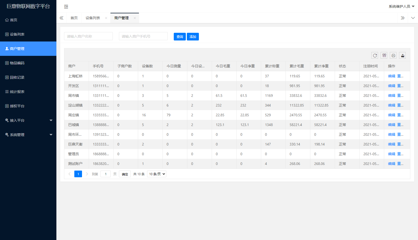Click the 添加 button
418x240 pixels.
pyautogui.click(x=193, y=37)
